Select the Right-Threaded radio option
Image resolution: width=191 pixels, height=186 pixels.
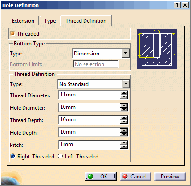click(13, 156)
